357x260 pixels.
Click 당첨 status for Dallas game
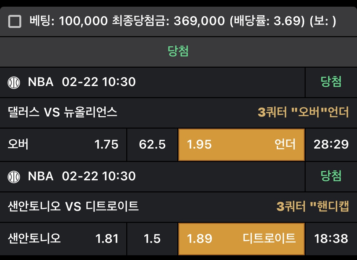tap(331, 82)
